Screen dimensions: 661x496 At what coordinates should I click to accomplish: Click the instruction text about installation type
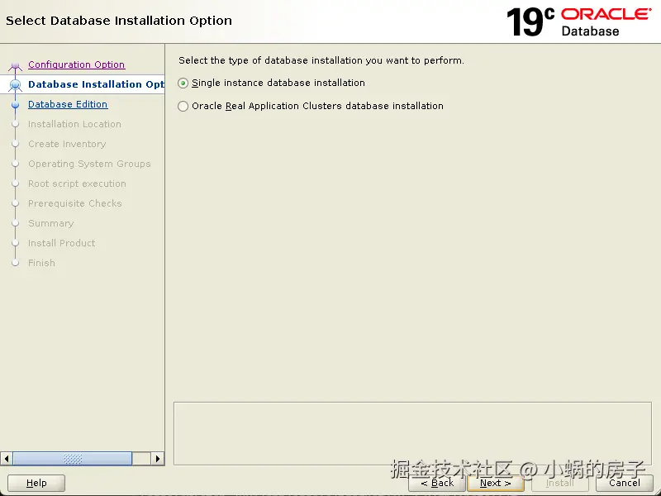[321, 60]
